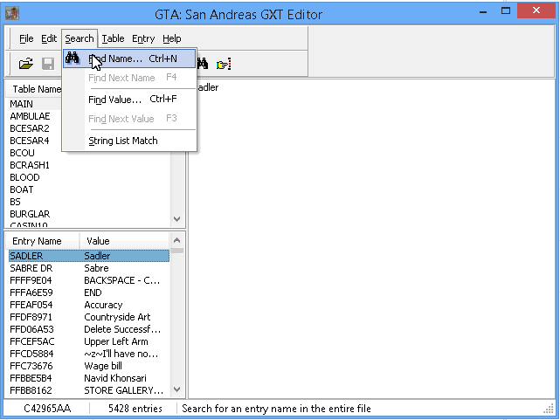Image resolution: width=560 pixels, height=420 pixels.
Task: Click the Save floppy disk icon
Action: click(48, 64)
